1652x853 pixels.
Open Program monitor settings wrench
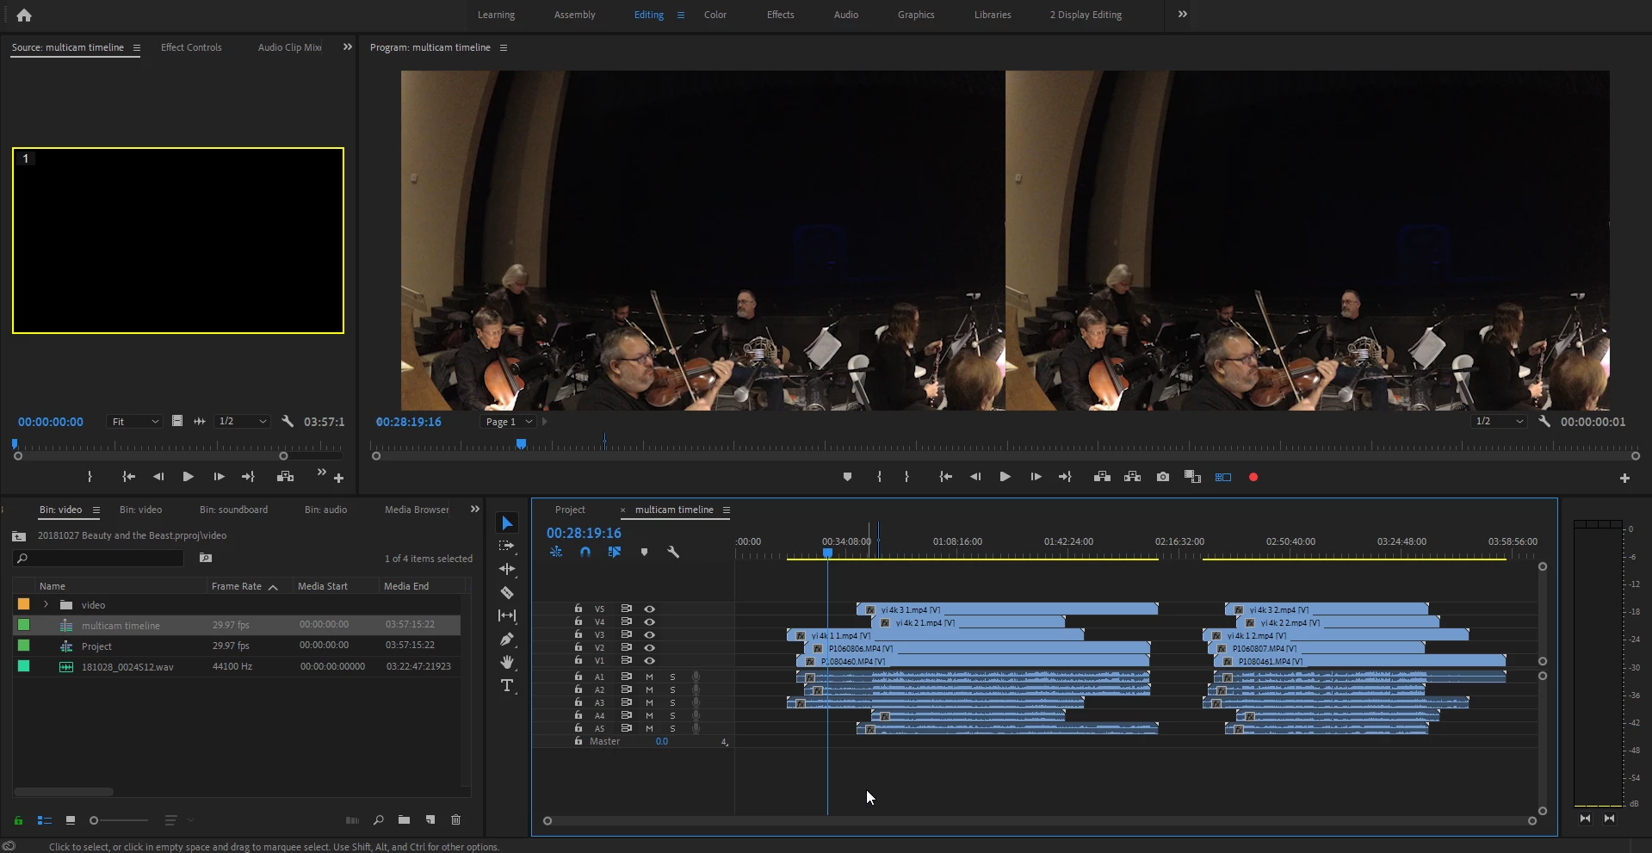(x=1544, y=422)
